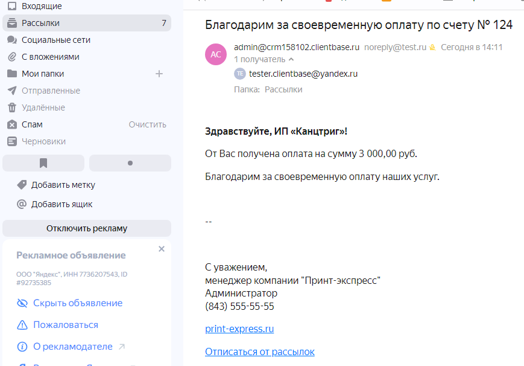Click the tag icon for Добавить метку
The height and width of the screenshot is (366, 524).
[x=22, y=185]
